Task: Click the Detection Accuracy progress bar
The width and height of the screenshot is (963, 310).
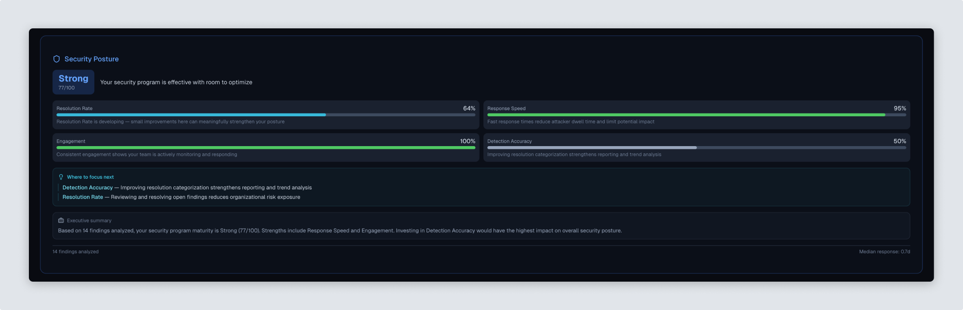Action: [697, 148]
